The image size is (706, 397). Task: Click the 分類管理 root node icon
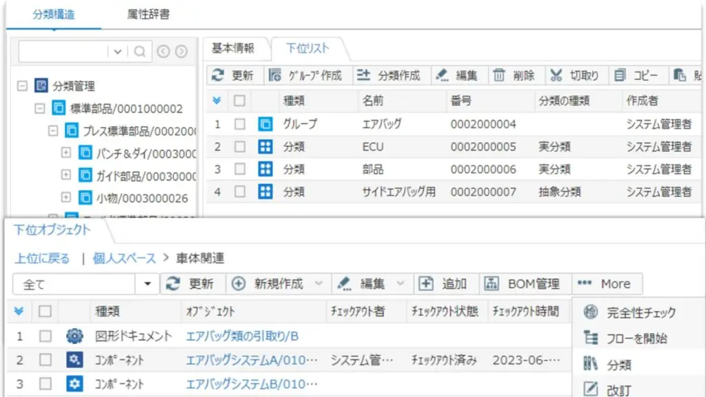click(x=41, y=85)
